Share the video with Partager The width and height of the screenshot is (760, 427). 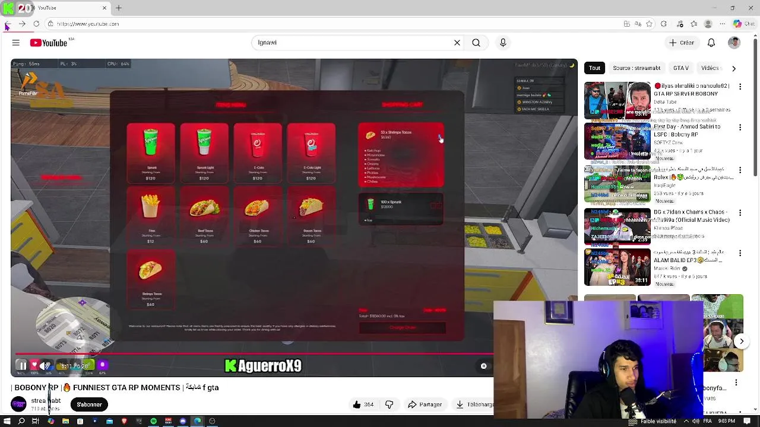pyautogui.click(x=425, y=404)
